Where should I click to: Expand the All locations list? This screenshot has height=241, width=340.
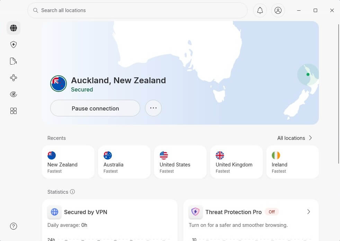(294, 138)
